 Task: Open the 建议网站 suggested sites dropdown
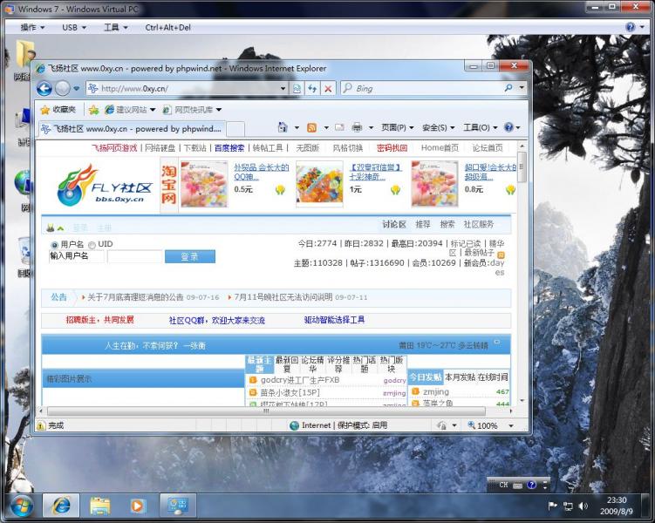pyautogui.click(x=130, y=110)
